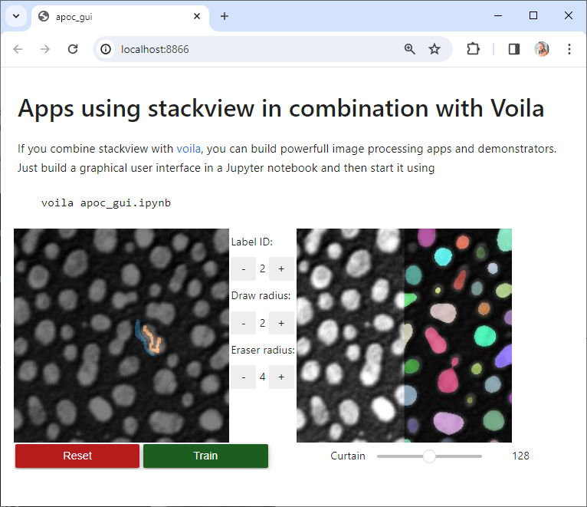Open the zoom magnifier in address bar
Image resolution: width=587 pixels, height=507 pixels.
pyautogui.click(x=409, y=49)
